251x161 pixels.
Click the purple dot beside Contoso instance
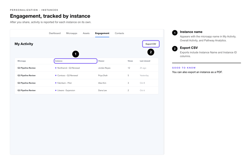point(56,76)
